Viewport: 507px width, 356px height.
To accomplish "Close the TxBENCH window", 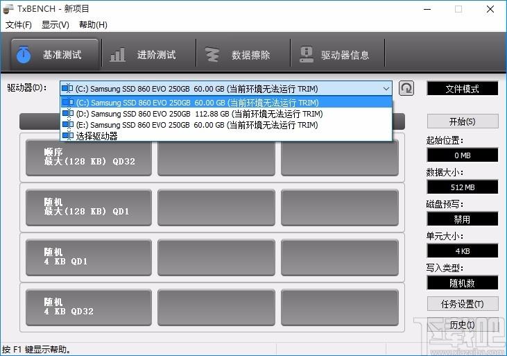I will tap(490, 9).
